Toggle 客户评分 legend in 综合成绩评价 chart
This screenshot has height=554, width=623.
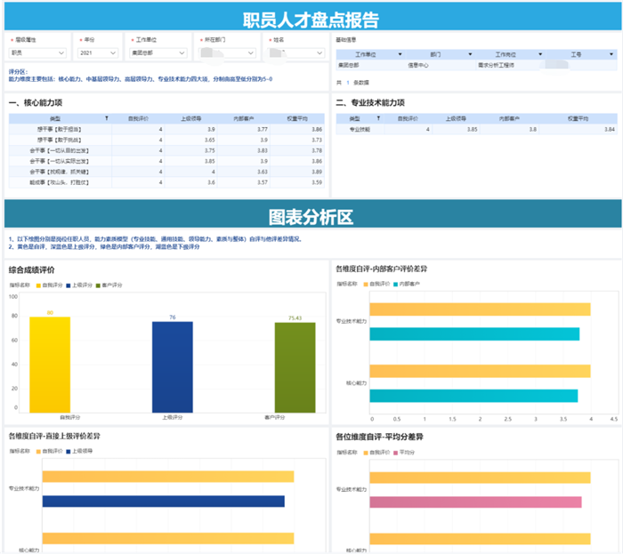click(x=125, y=285)
